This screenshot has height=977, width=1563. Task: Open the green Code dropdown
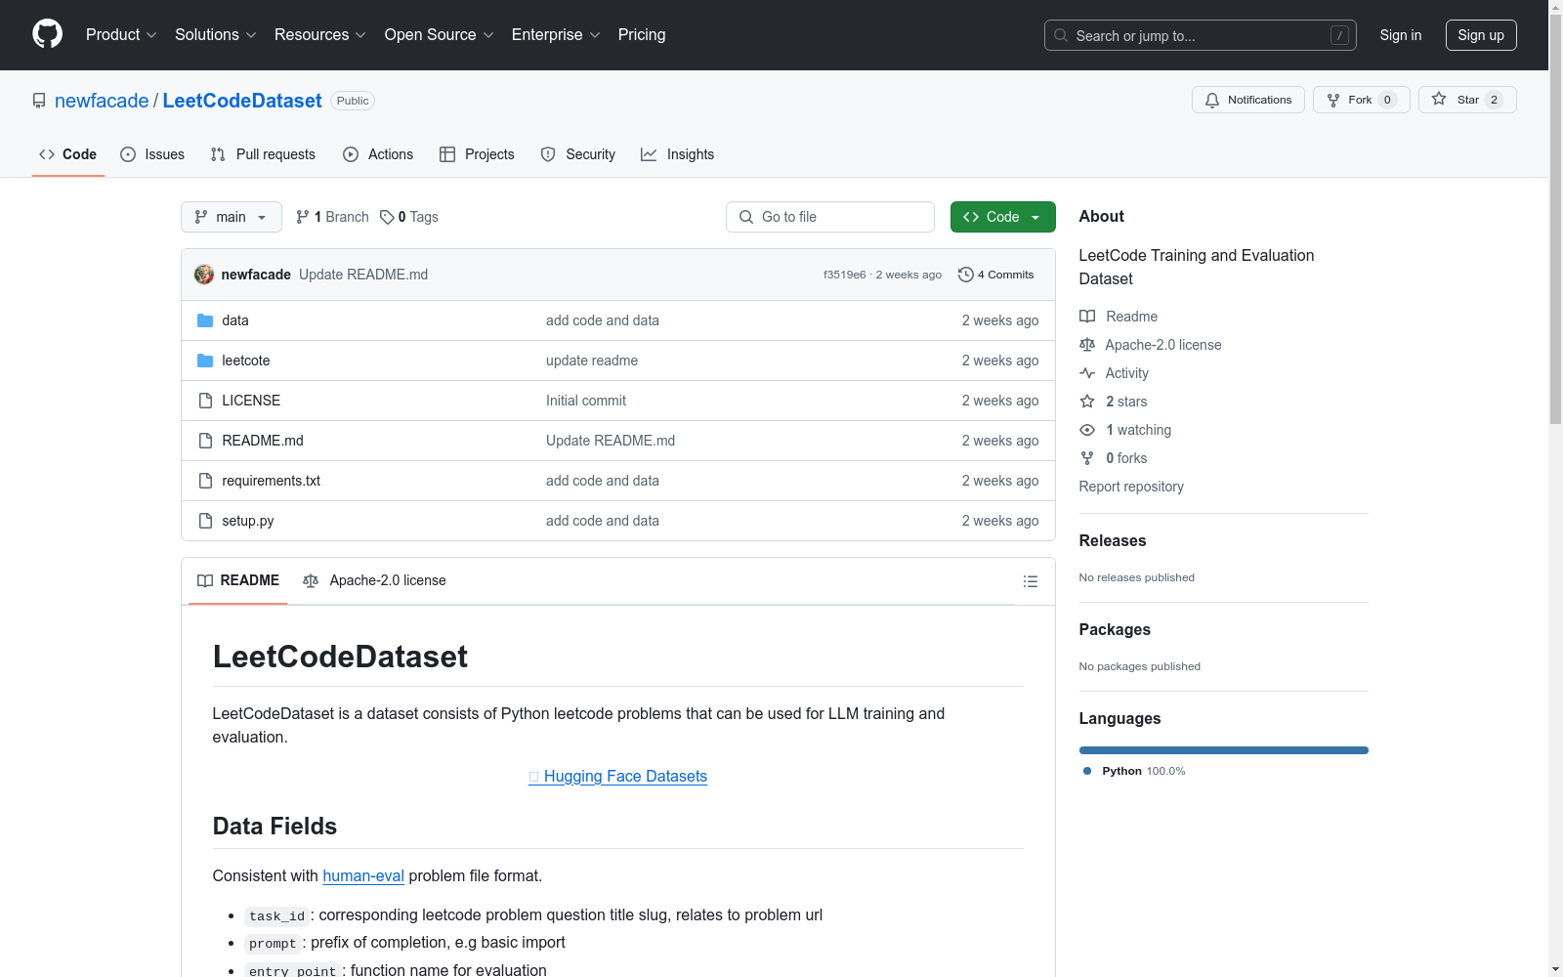(x=1002, y=217)
